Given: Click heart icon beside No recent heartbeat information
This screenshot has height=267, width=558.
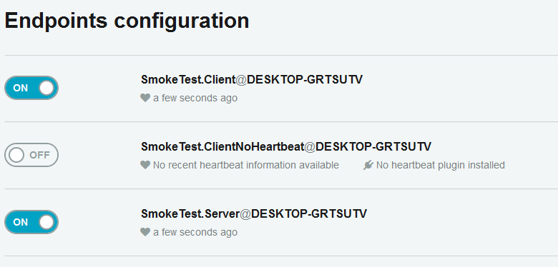Looking at the screenshot, I should (145, 165).
